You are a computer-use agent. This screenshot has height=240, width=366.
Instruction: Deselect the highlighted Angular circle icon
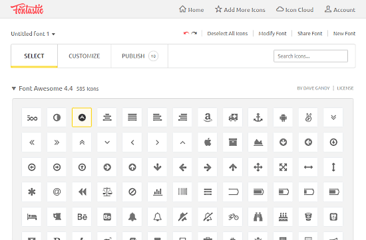[82, 117]
